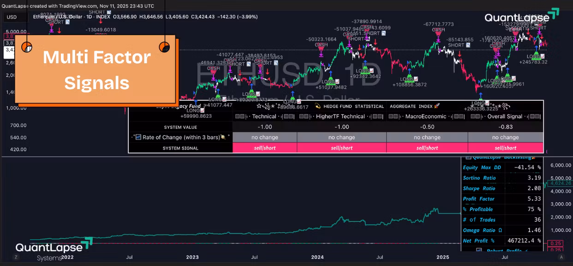Toggle the Robust Profile checkbox
The height and width of the screenshot is (266, 573).
pos(478,251)
